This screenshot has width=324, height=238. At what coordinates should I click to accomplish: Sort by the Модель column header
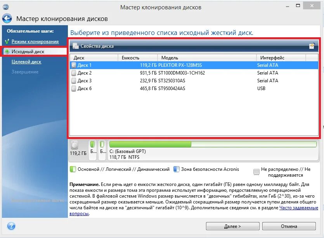click(x=207, y=58)
